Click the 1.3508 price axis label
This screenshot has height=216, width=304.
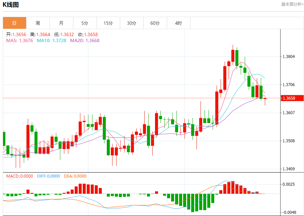[289, 141]
